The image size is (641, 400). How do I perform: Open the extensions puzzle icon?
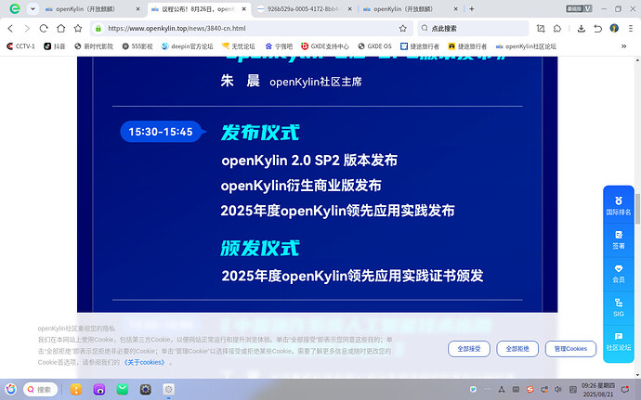tap(557, 28)
